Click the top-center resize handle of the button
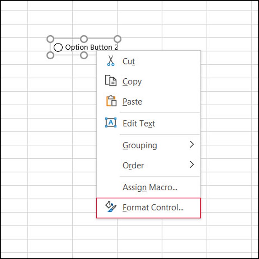259x259 pixels. click(84, 39)
